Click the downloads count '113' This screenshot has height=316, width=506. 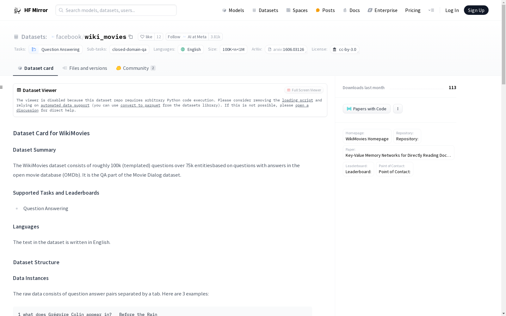(x=452, y=88)
